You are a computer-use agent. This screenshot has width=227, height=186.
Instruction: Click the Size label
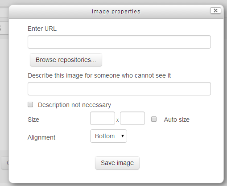pos(33,120)
